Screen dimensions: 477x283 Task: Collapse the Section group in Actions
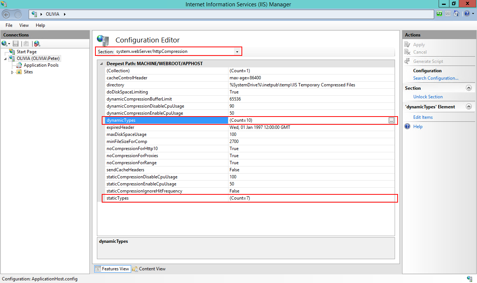(469, 88)
